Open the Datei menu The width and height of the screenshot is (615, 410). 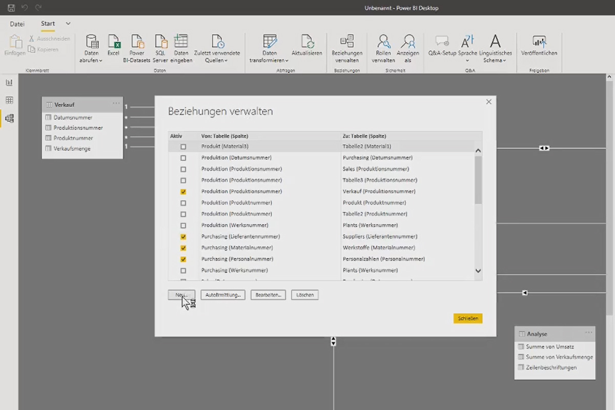pos(17,24)
